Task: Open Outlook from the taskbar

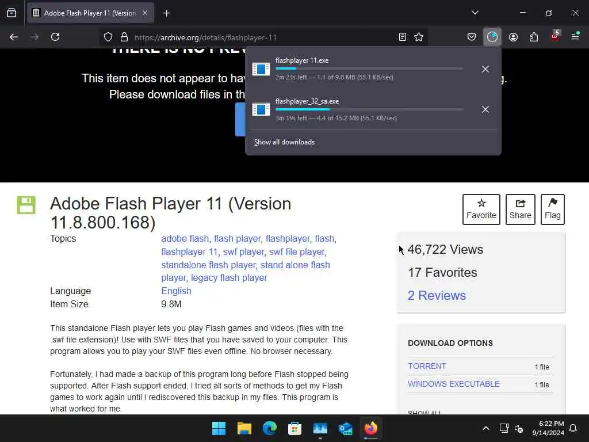Action: pos(345,428)
